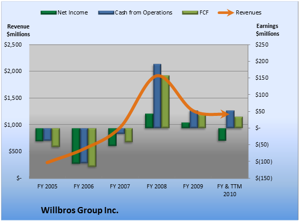Click the FY 2008 FCF bar
Image resolution: width=299 pixels, height=221 pixels.
pyautogui.click(x=165, y=101)
